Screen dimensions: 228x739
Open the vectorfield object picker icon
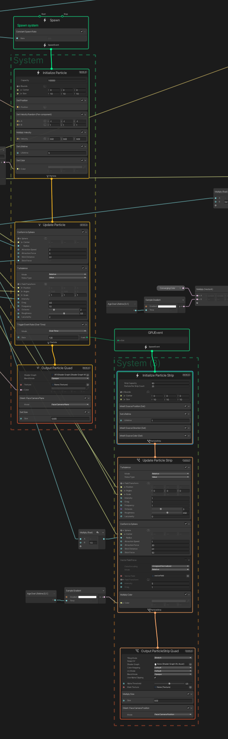(x=188, y=576)
